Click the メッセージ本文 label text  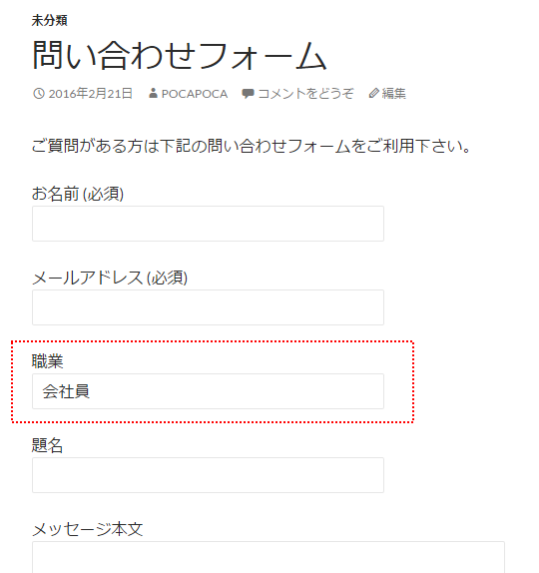click(87, 529)
